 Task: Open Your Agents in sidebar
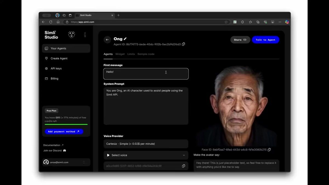point(66,48)
